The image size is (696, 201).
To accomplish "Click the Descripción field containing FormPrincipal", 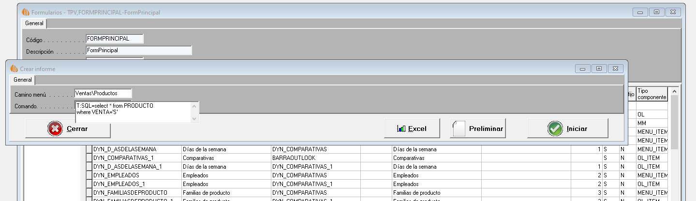I will coord(138,50).
